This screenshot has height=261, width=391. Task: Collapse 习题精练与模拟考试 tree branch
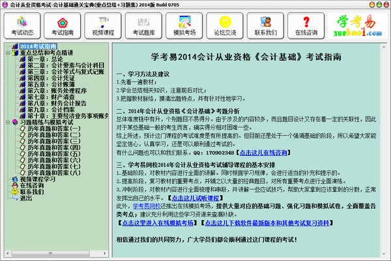tap(8, 122)
